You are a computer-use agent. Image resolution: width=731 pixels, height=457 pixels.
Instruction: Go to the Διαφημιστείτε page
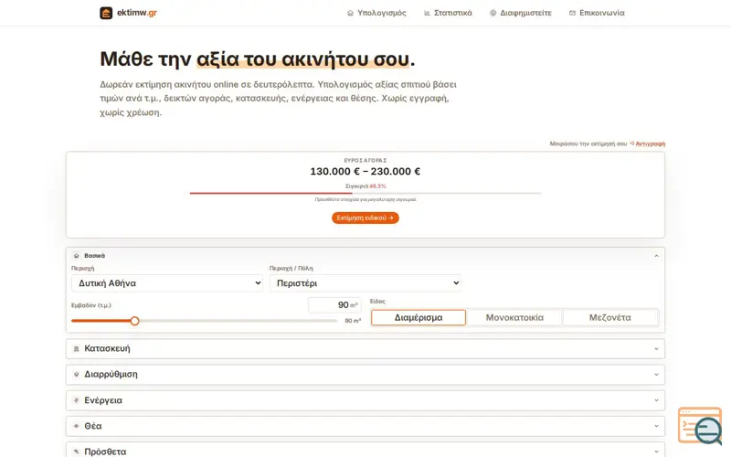pyautogui.click(x=521, y=13)
